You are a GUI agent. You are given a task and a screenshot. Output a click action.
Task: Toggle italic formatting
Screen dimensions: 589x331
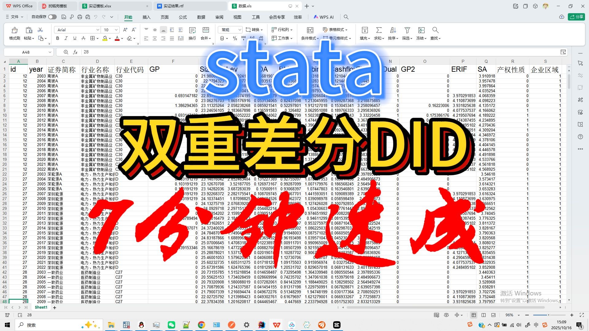tap(66, 38)
